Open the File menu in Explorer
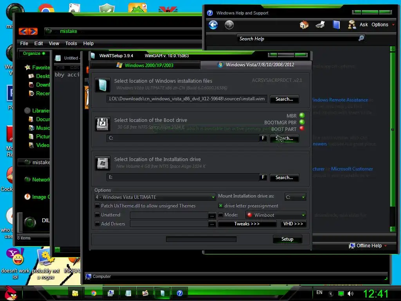The width and height of the screenshot is (401, 301). click(24, 43)
